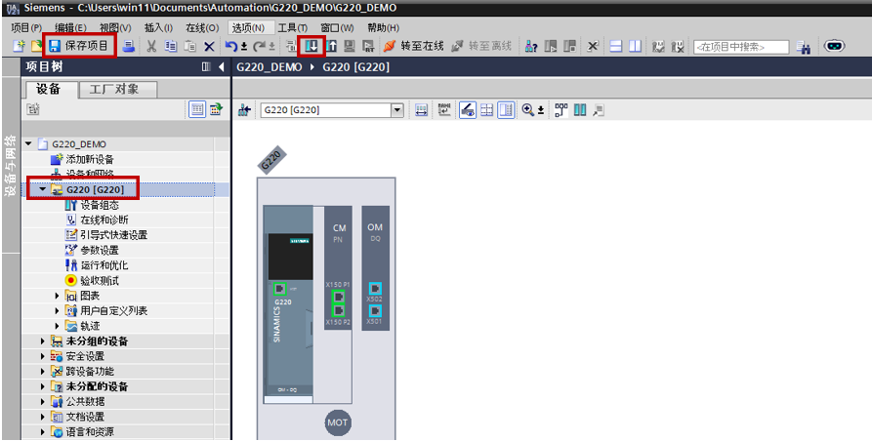Click the zoom magnifier icon in device view

click(x=529, y=110)
